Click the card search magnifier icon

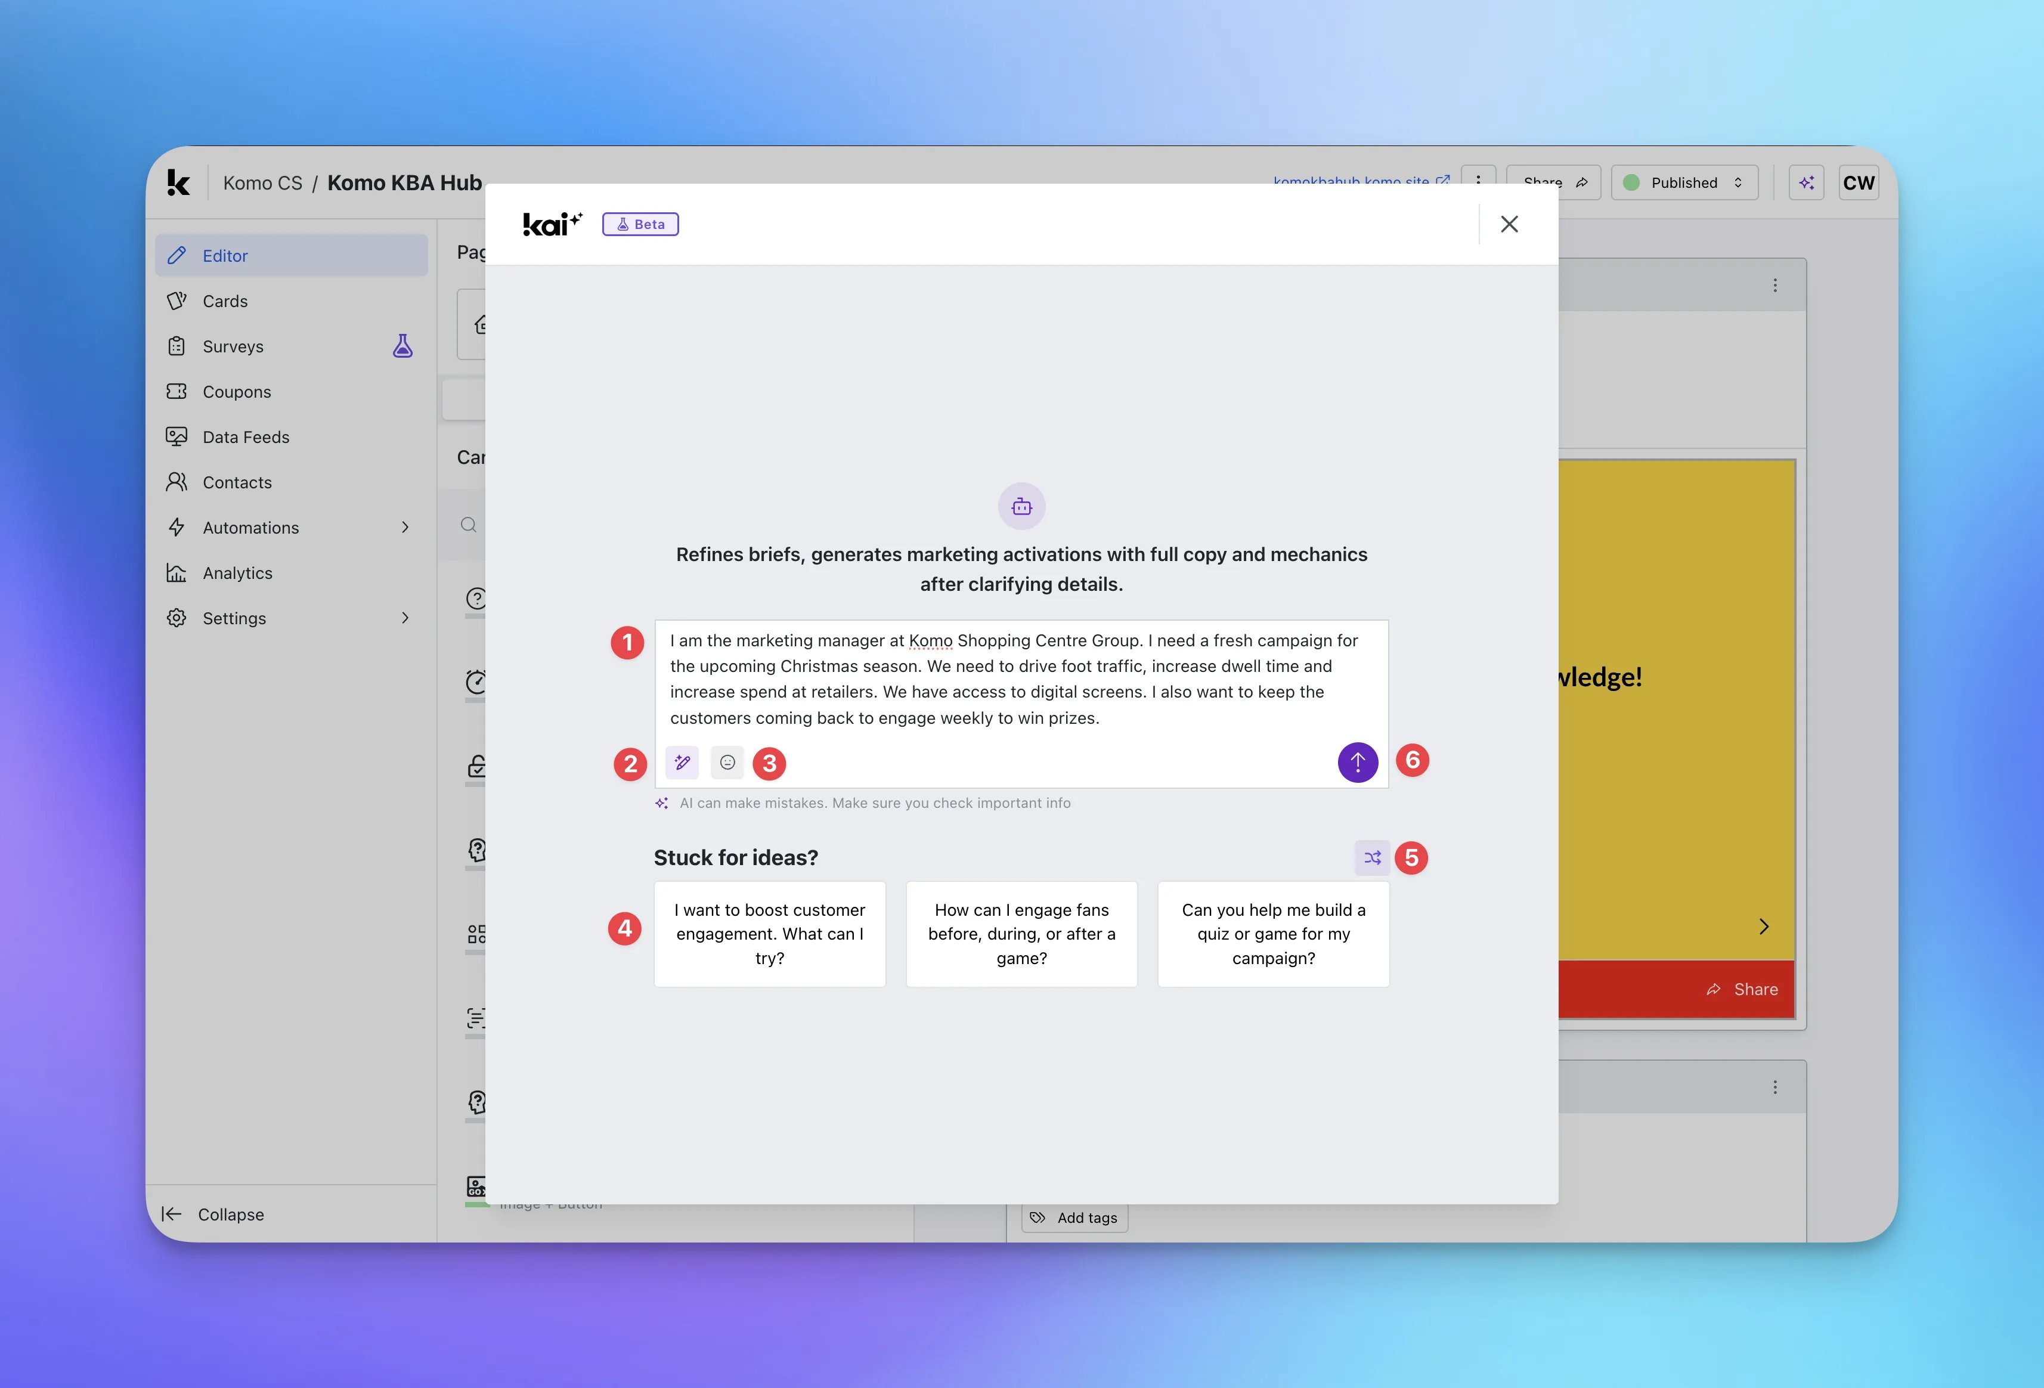click(x=469, y=525)
